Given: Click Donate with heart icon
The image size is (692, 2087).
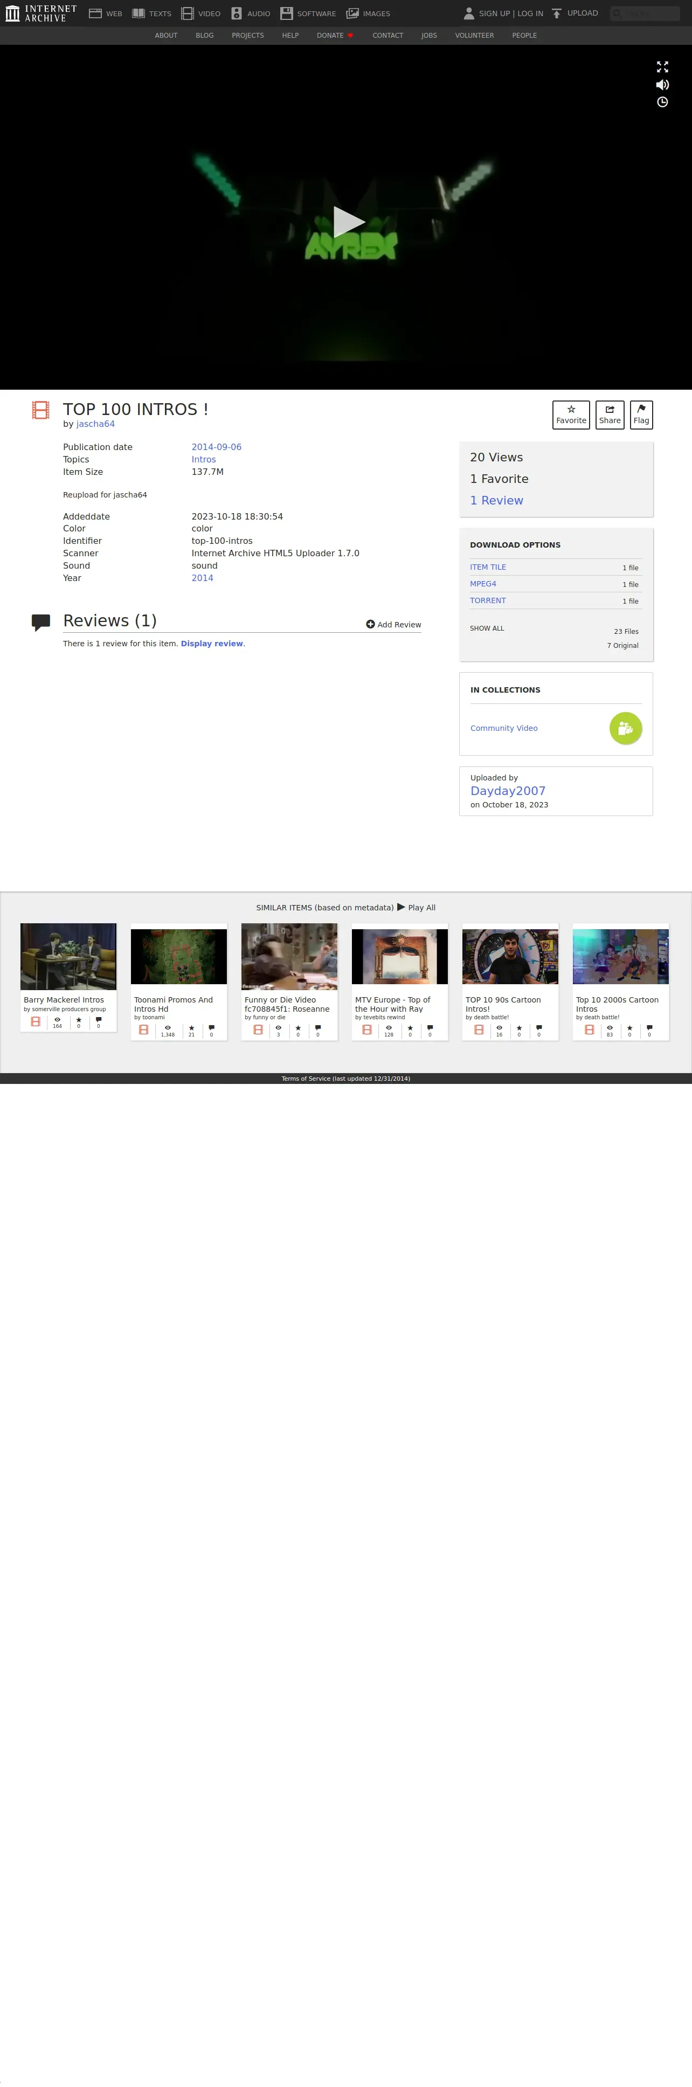Looking at the screenshot, I should 335,36.
